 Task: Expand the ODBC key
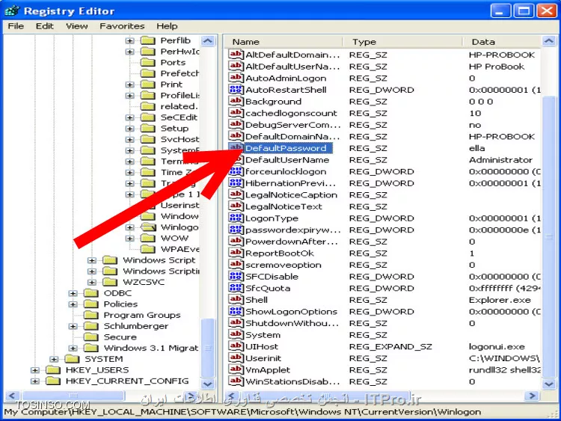tap(73, 293)
